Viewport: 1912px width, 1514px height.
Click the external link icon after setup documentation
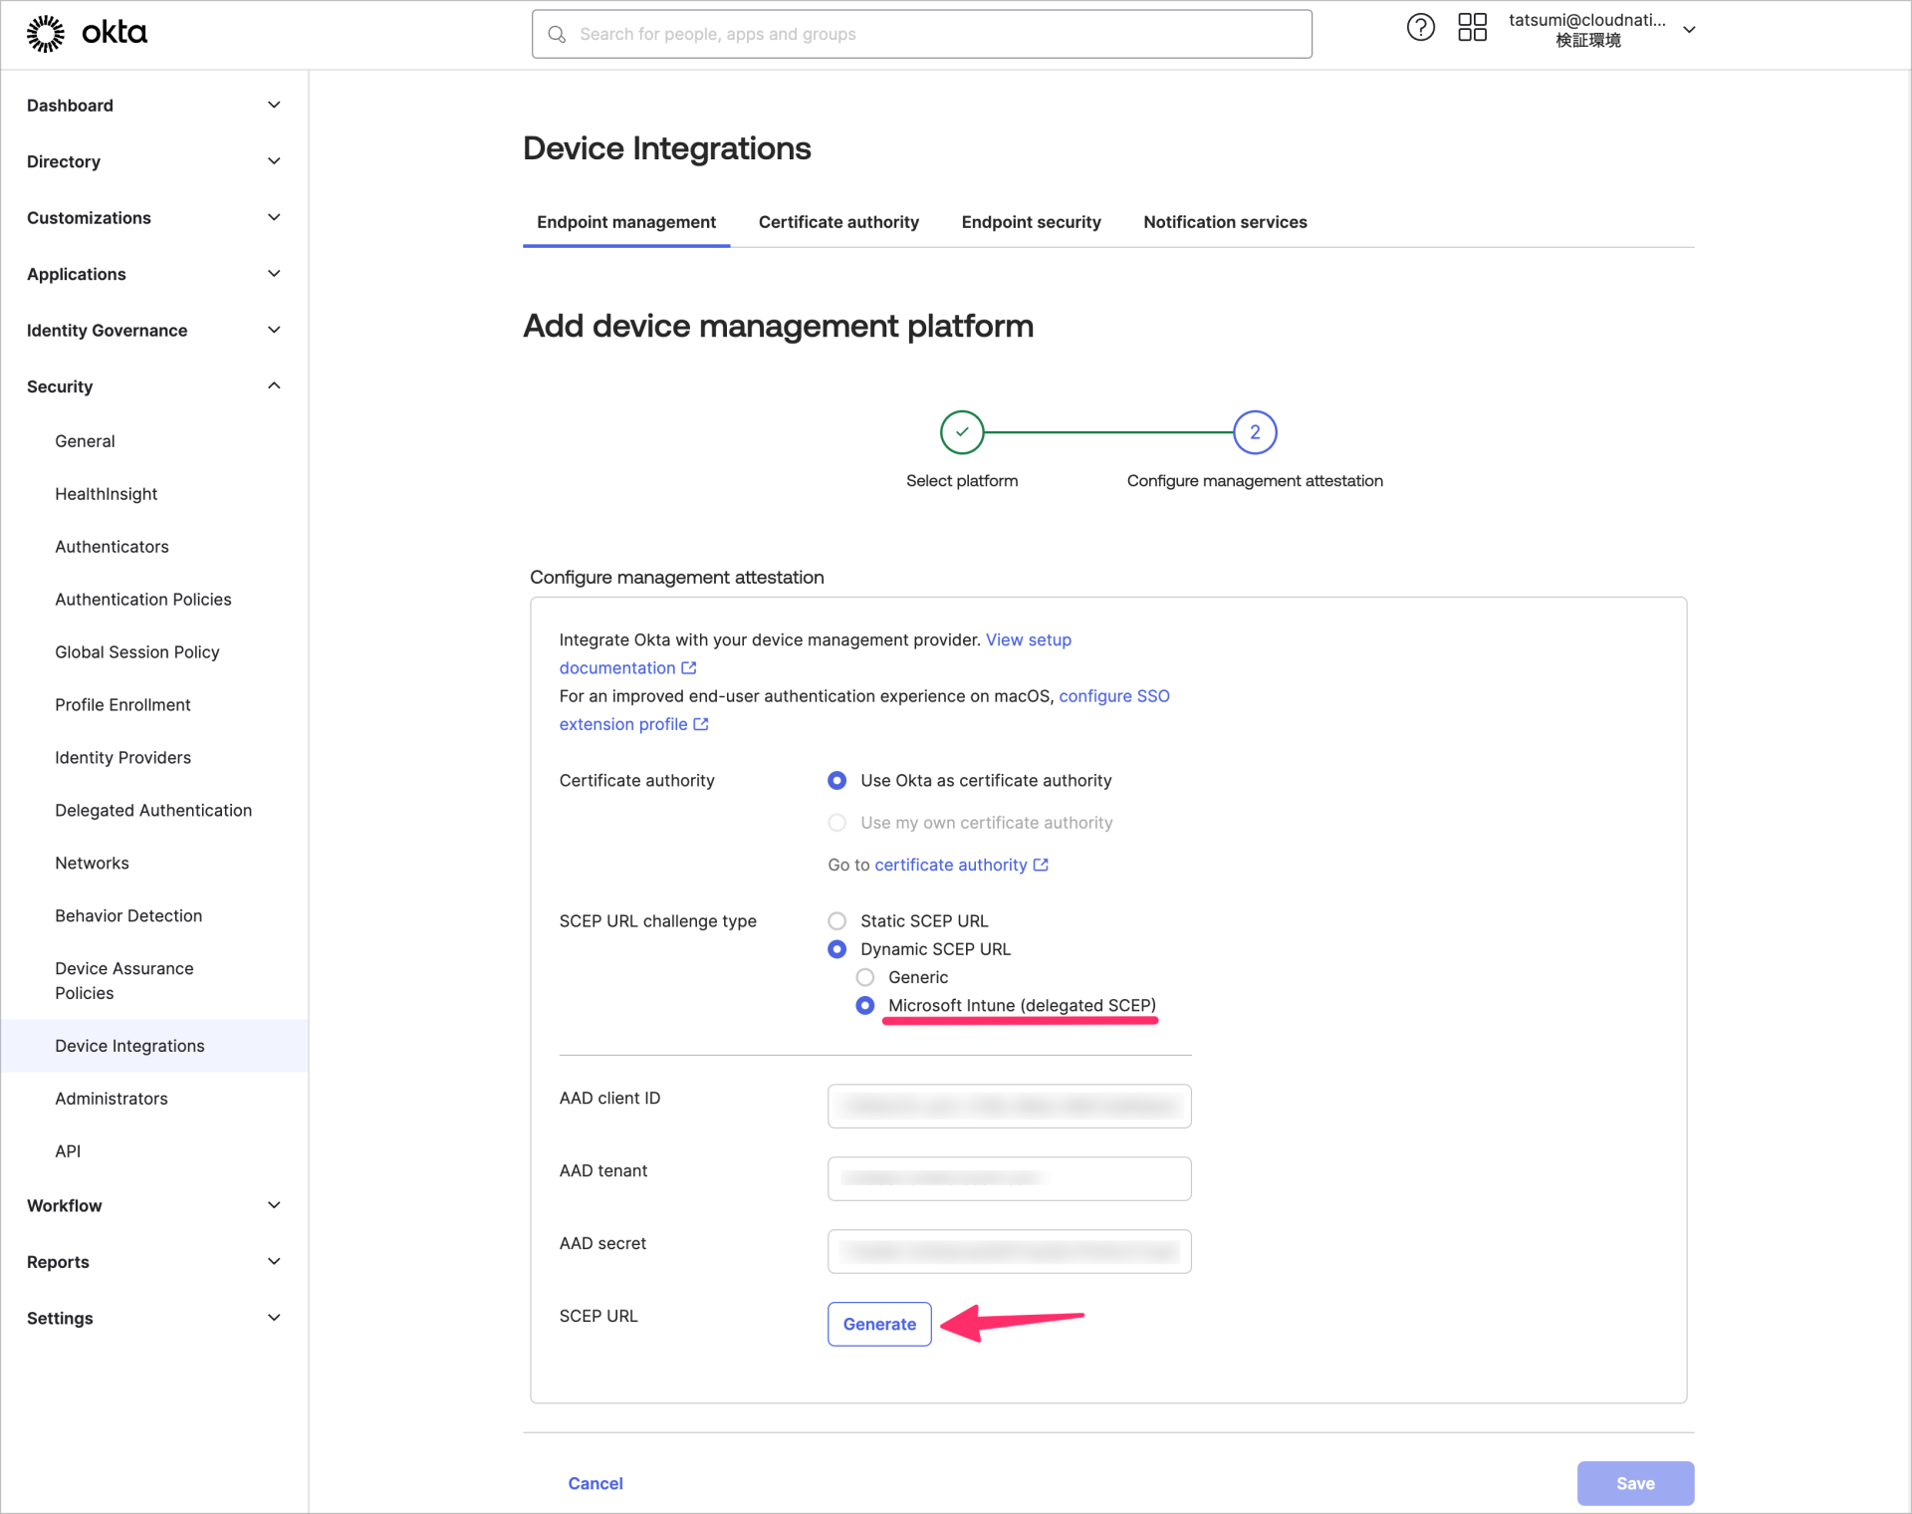pos(689,667)
